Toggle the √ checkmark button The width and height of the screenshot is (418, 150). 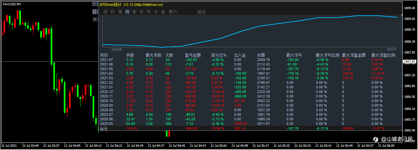(95, 19)
